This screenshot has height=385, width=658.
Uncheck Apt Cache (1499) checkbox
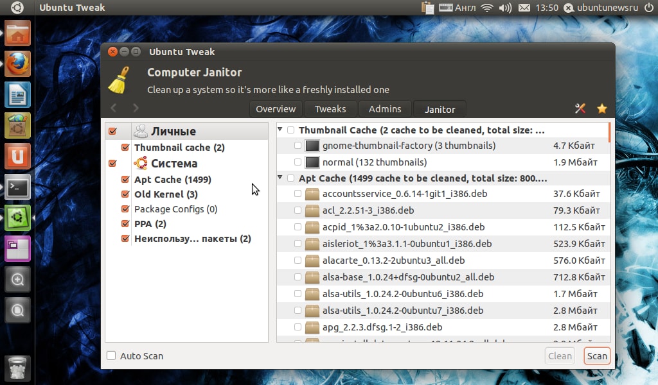pos(125,179)
